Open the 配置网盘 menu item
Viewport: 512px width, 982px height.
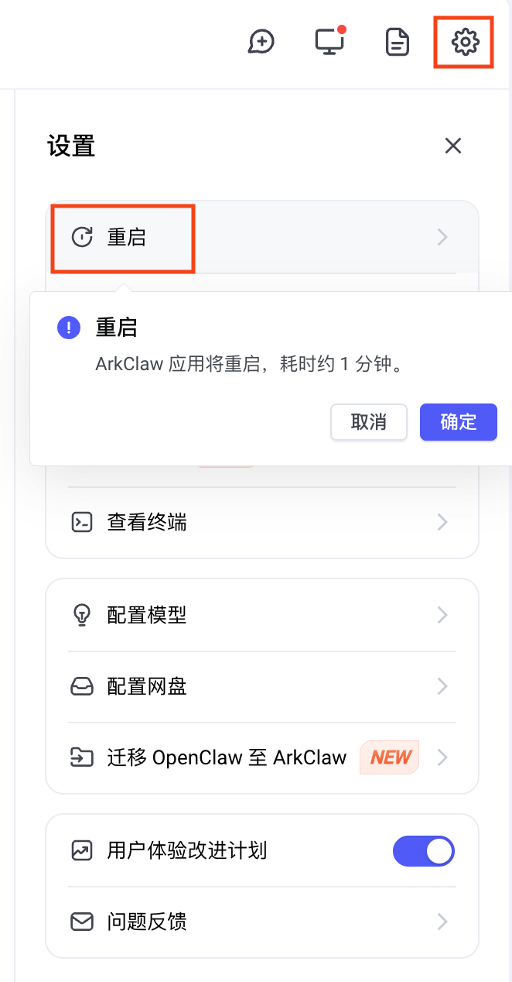pyautogui.click(x=147, y=687)
